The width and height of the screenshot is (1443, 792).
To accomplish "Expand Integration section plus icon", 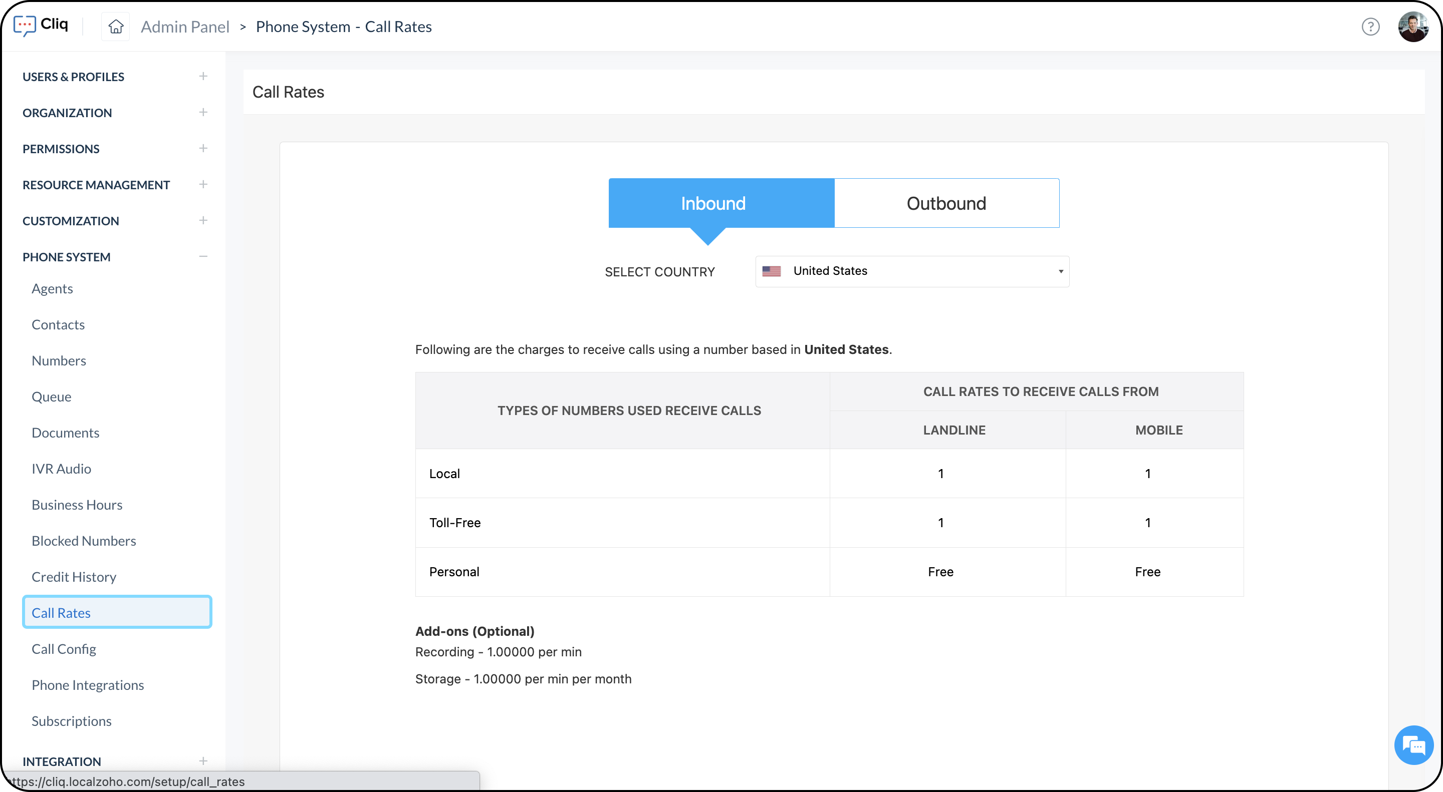I will point(203,760).
